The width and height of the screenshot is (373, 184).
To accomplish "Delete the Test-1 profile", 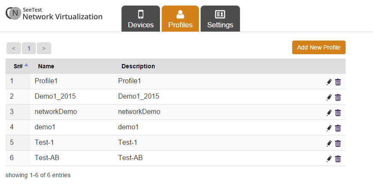I will 338,143.
